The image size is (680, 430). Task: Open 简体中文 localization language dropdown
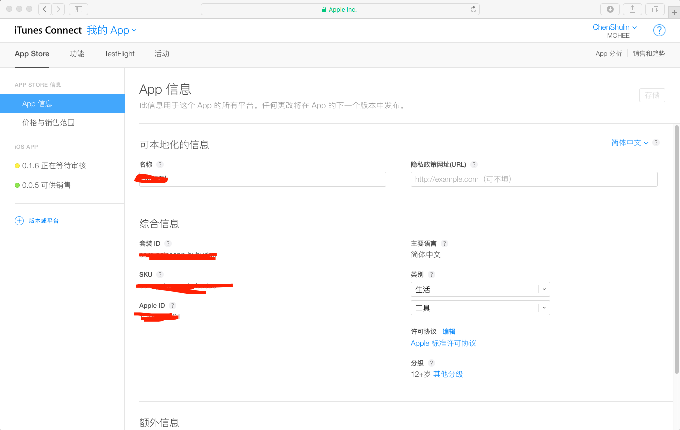click(x=630, y=143)
